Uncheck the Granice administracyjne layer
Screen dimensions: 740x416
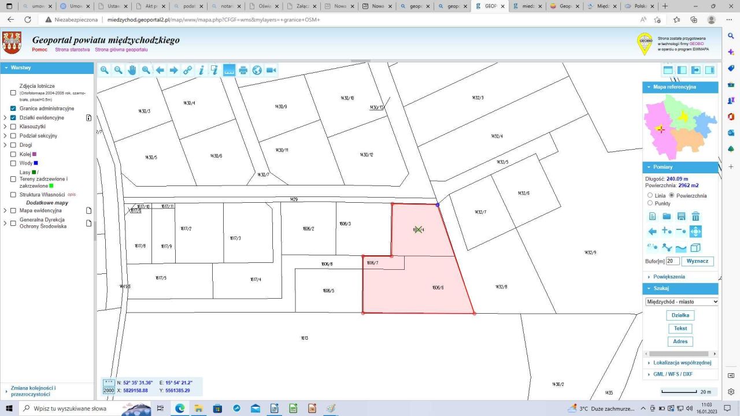pos(13,109)
